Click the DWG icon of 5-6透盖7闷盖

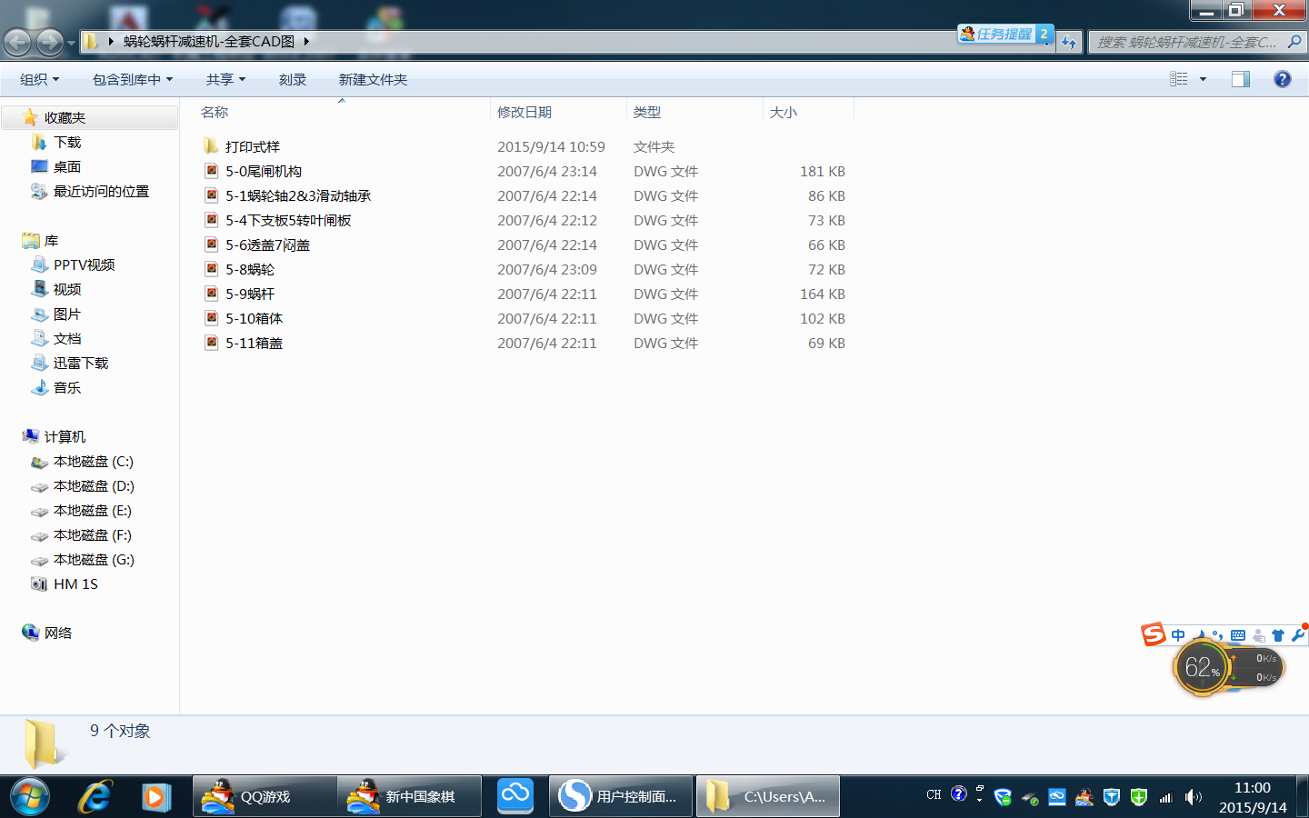pyautogui.click(x=211, y=244)
